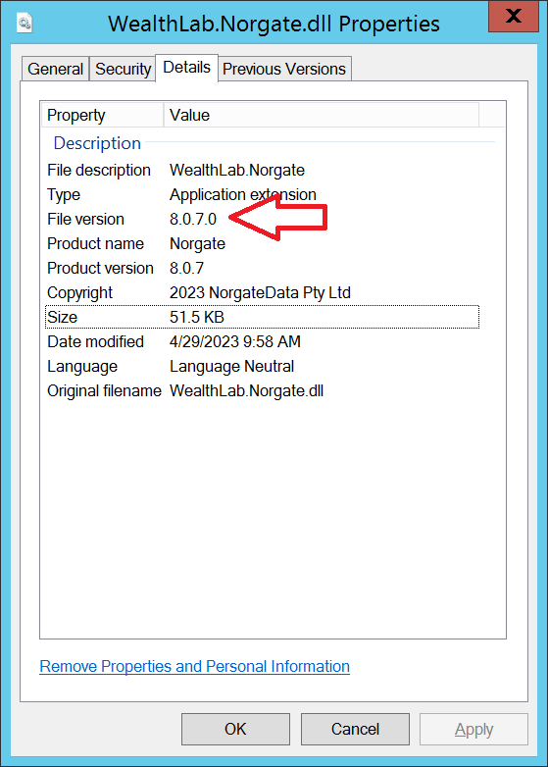Viewport: 548px width, 767px height.
Task: Dismiss dialog with Cancel button
Action: click(355, 729)
